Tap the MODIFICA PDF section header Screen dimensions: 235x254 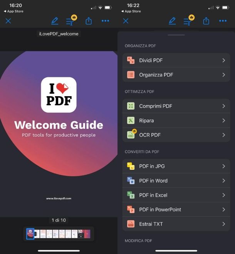tap(138, 241)
